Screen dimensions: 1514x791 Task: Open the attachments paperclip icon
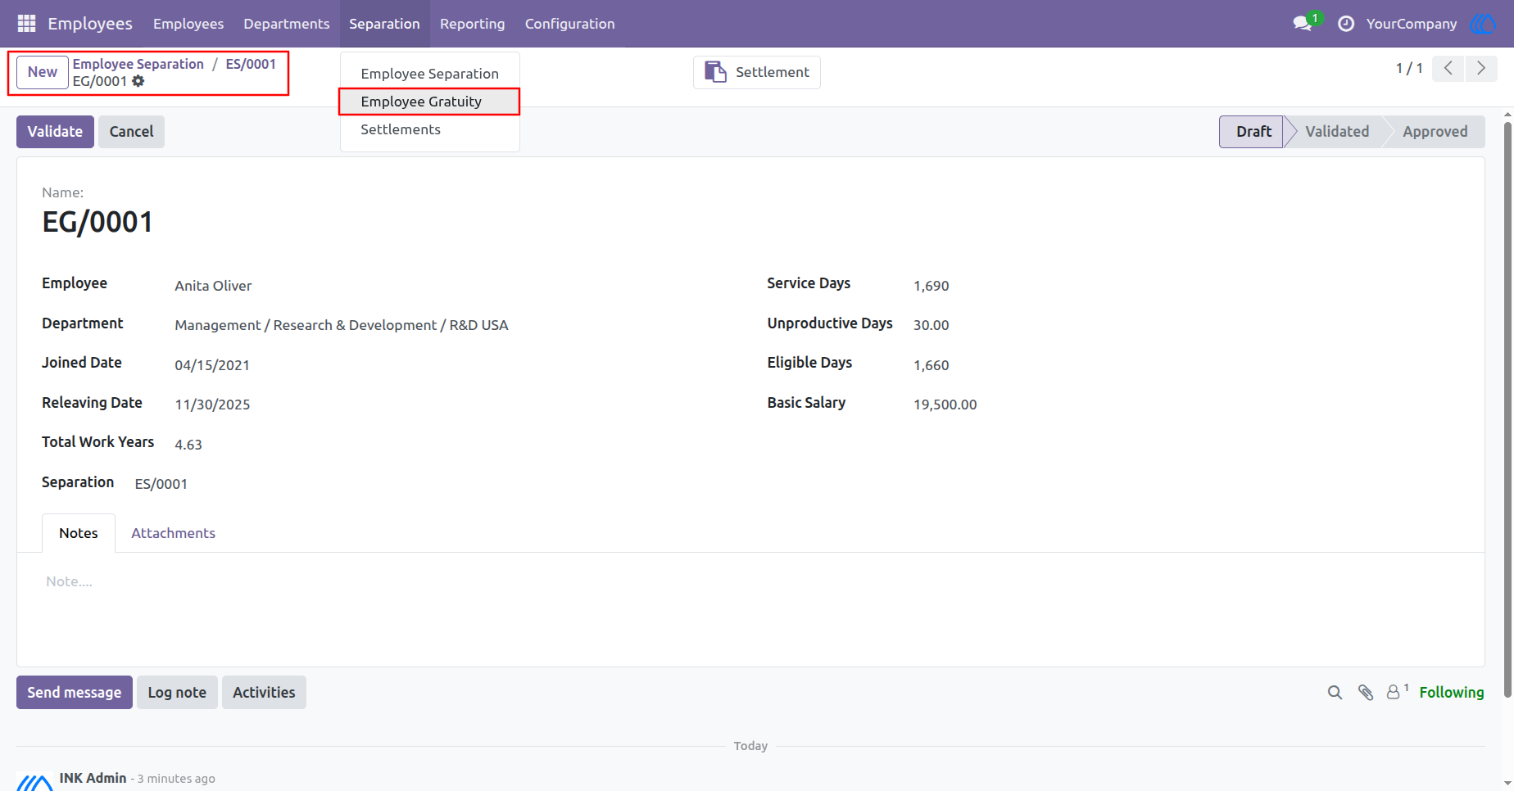[x=1366, y=693]
